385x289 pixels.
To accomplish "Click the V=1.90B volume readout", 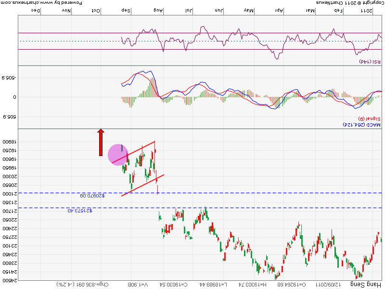I will (x=139, y=284).
